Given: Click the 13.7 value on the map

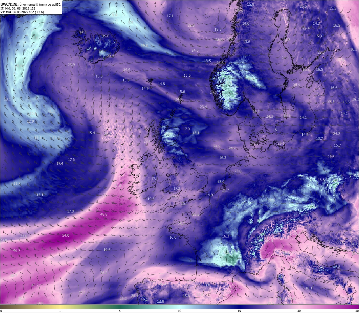Looking at the screenshot, I should pyautogui.click(x=319, y=139).
